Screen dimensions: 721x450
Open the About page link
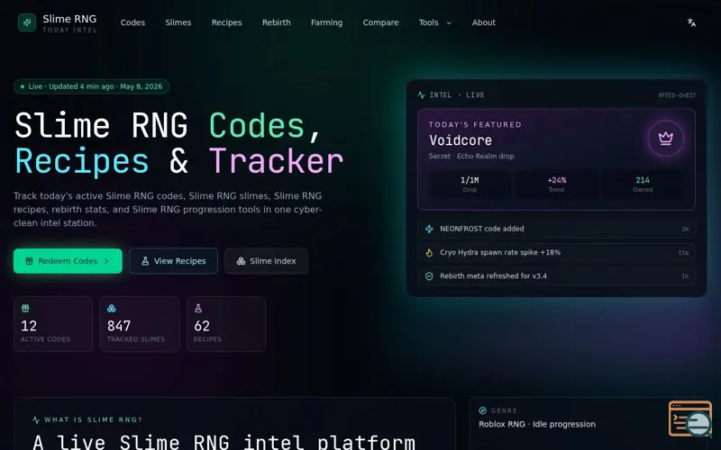484,22
